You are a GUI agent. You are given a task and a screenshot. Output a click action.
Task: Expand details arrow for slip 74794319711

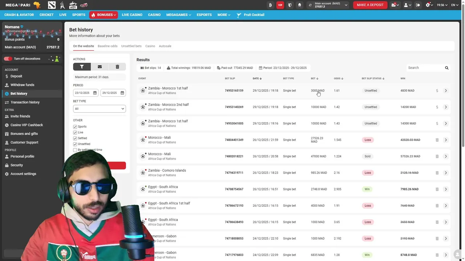point(446,173)
